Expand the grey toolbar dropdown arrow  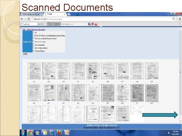pos(60,24)
